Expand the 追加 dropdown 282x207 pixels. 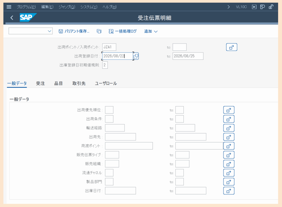[x=151, y=31]
